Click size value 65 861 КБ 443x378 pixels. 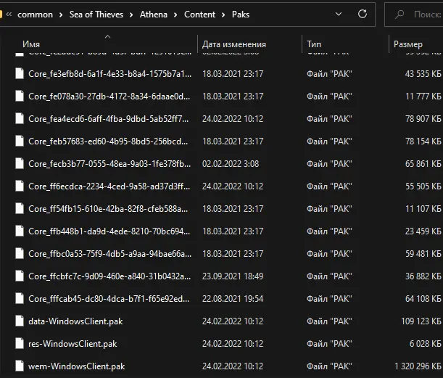point(423,164)
